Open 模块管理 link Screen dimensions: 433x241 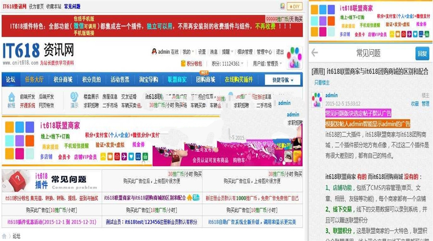point(245,52)
